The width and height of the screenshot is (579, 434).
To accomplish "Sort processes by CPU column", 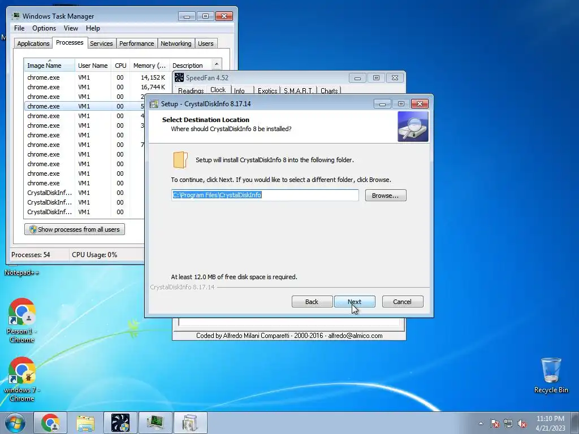I will (x=120, y=66).
